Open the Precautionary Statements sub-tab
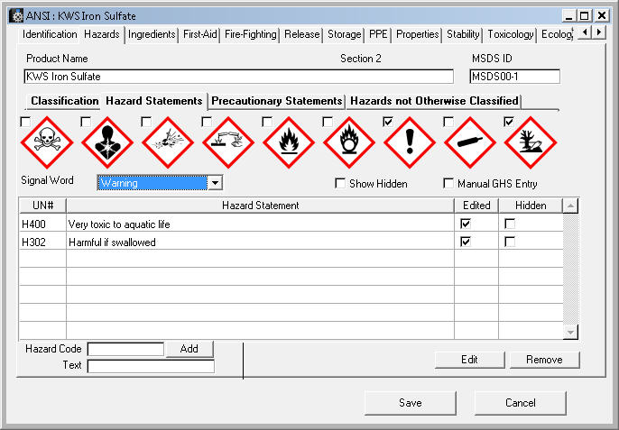The width and height of the screenshot is (619, 430). click(277, 101)
